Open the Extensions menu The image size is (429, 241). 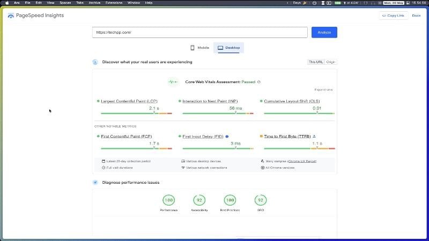click(114, 3)
